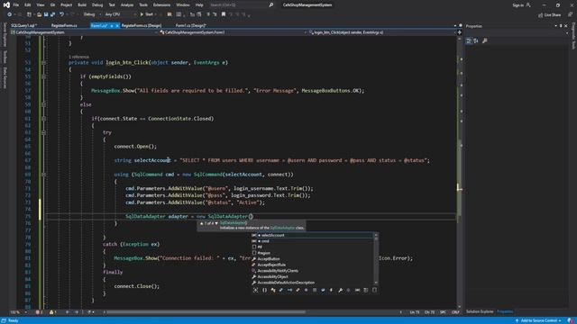Screen dimensions: 577x324
Task: Click the Categorized icon in Properties panel
Action: pyautogui.click(x=469, y=40)
